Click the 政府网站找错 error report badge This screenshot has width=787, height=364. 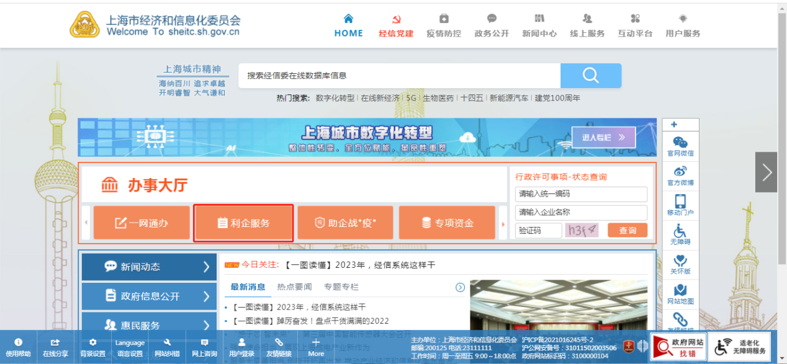[x=678, y=347]
